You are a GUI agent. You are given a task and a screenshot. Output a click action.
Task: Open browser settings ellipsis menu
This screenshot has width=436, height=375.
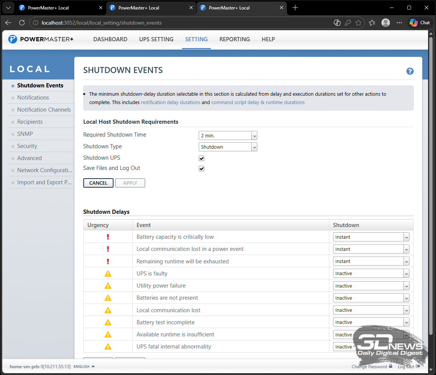(x=399, y=23)
